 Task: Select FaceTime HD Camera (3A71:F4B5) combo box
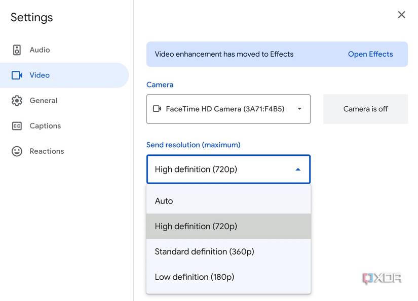coord(229,109)
